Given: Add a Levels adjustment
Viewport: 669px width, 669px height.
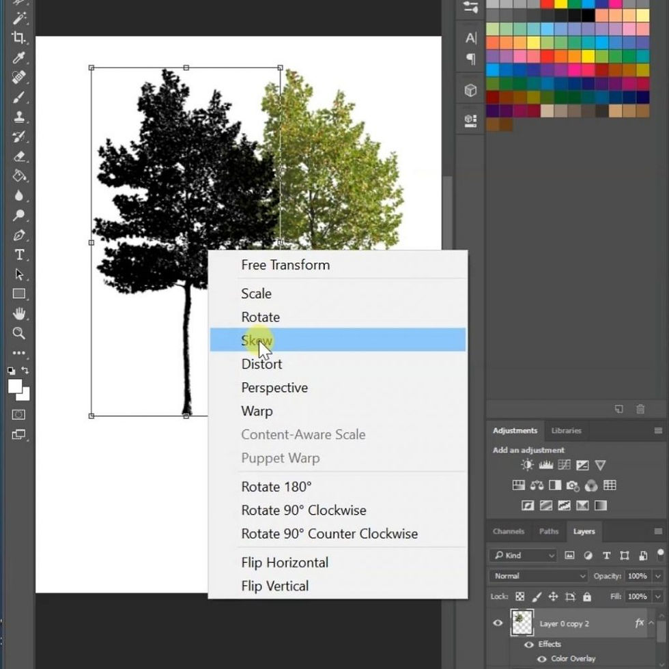Looking at the screenshot, I should [x=545, y=465].
